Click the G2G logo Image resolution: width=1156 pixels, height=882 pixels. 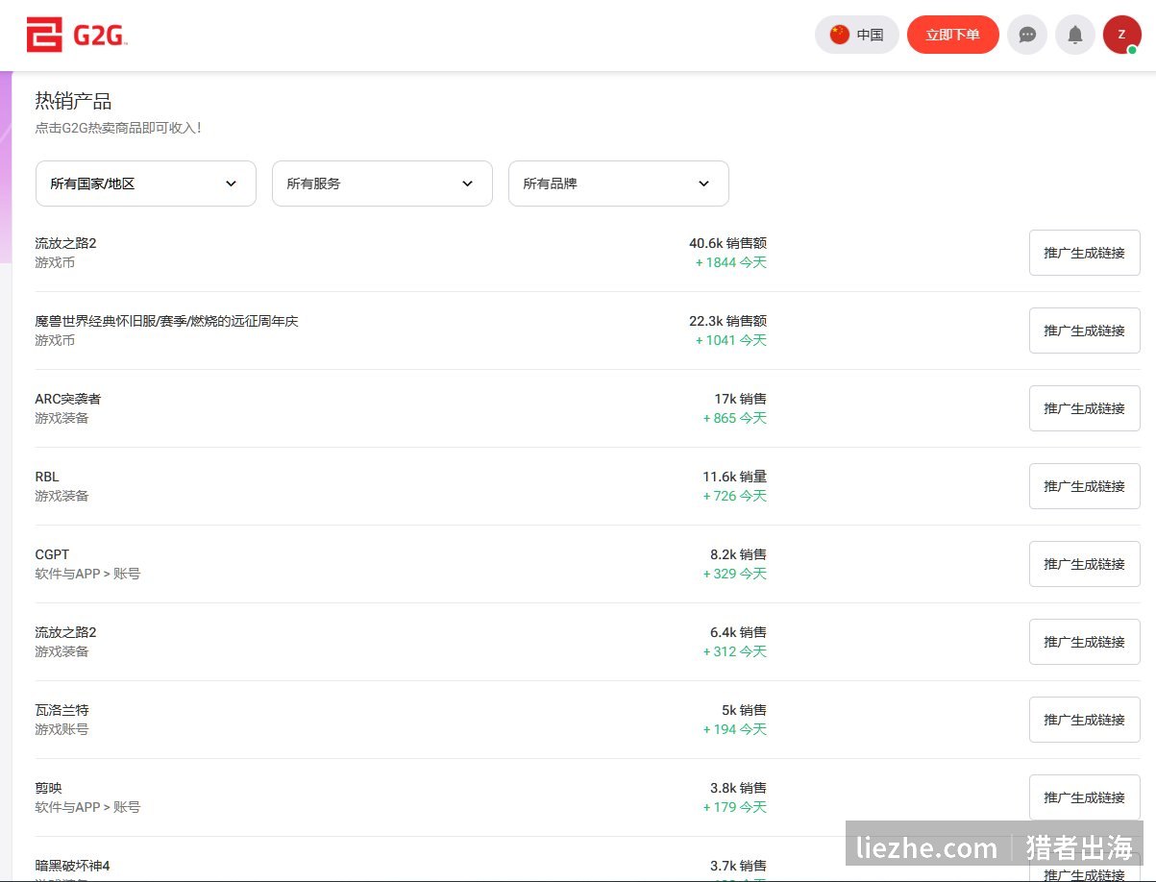click(77, 36)
